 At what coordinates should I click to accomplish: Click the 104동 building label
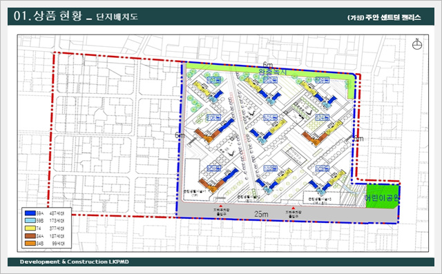tap(323, 117)
